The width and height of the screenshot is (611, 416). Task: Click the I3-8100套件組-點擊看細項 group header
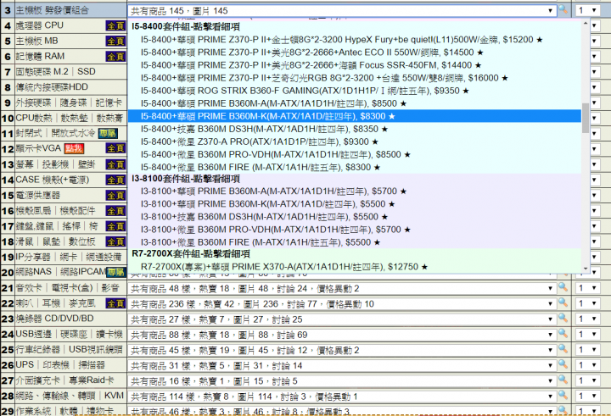[186, 179]
